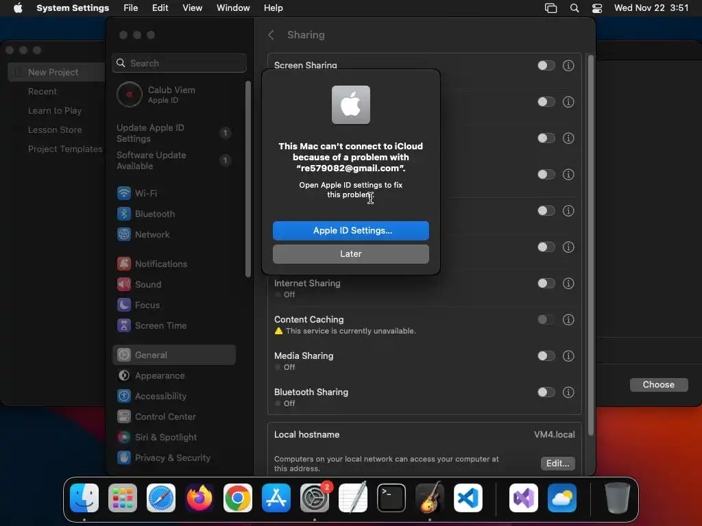Open Google Chrome from the Dock
702x526 pixels.
tap(238, 498)
